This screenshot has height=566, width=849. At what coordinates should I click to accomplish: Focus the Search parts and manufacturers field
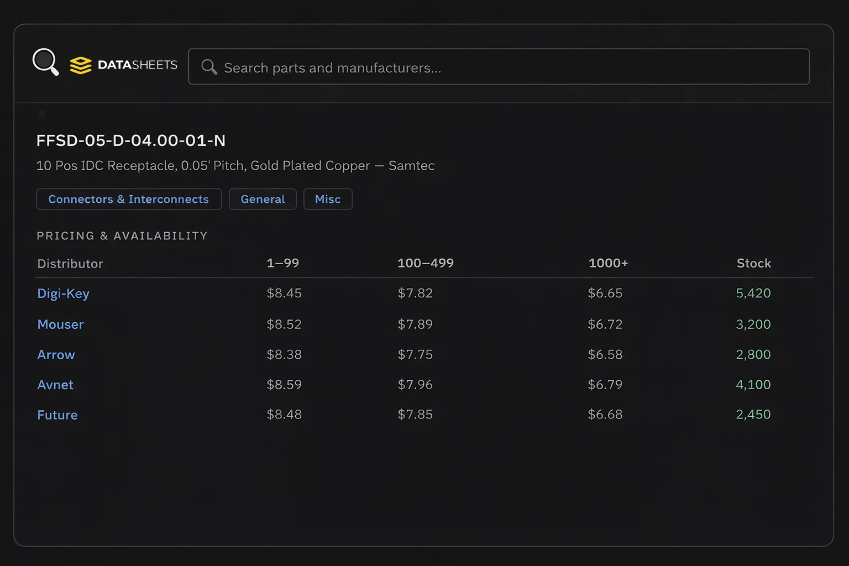499,67
